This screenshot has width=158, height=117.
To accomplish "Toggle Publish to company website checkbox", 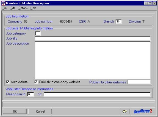I will [x=36, y=82].
